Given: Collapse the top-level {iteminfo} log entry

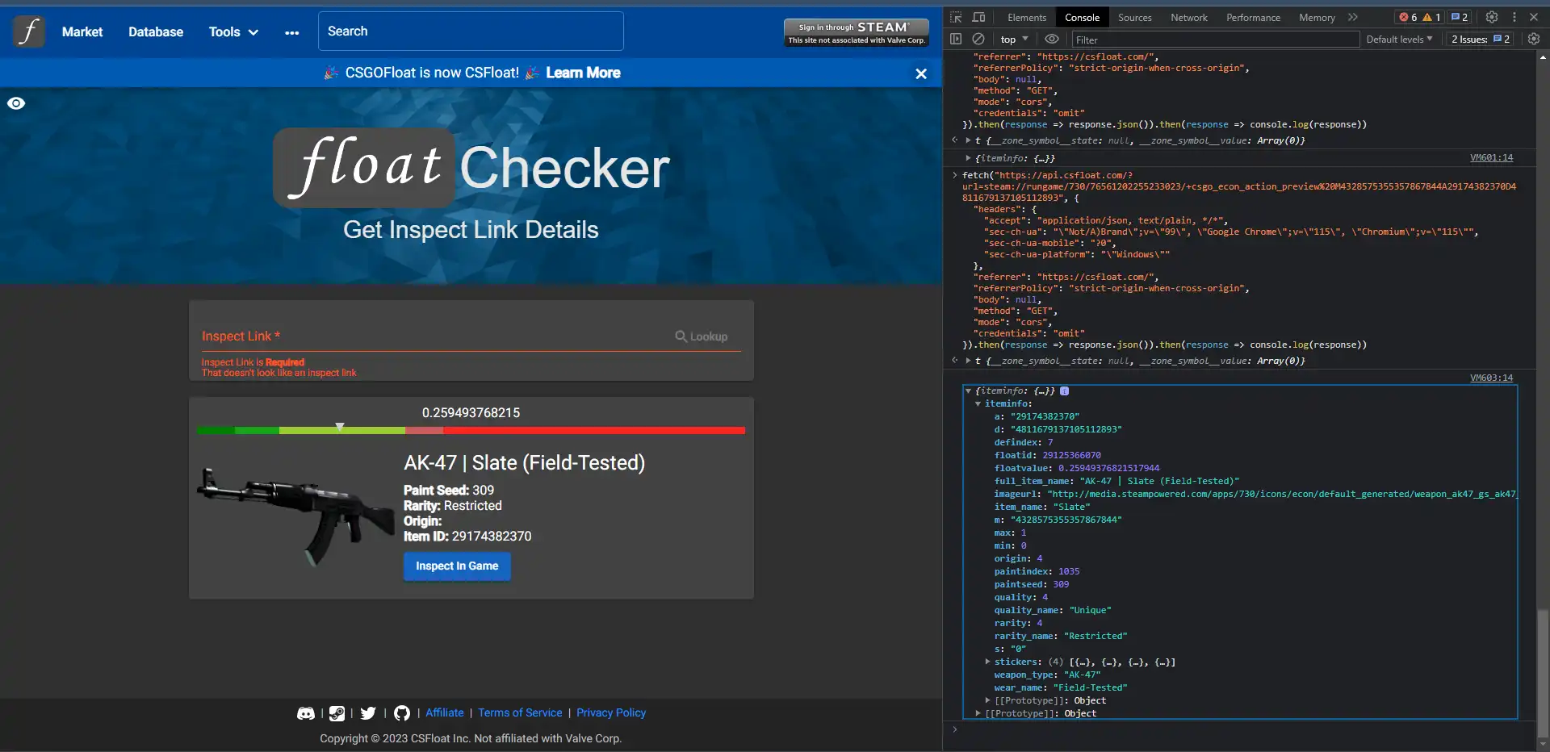Looking at the screenshot, I should [x=968, y=391].
